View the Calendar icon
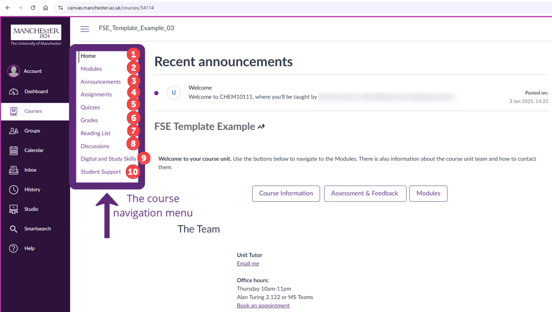552x312 pixels. coord(13,150)
